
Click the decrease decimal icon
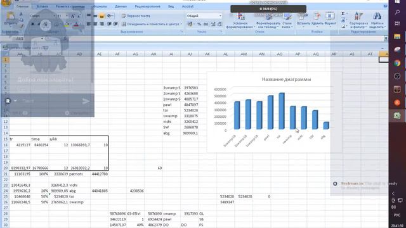pyautogui.click(x=219, y=24)
